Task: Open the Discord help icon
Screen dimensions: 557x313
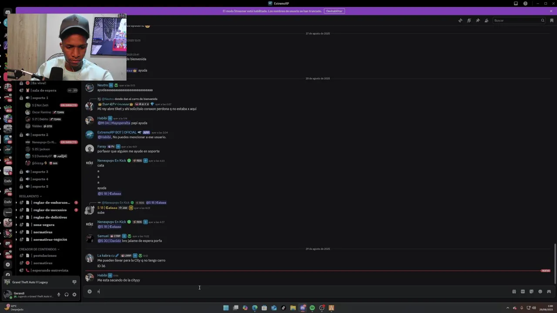Action: (525, 3)
